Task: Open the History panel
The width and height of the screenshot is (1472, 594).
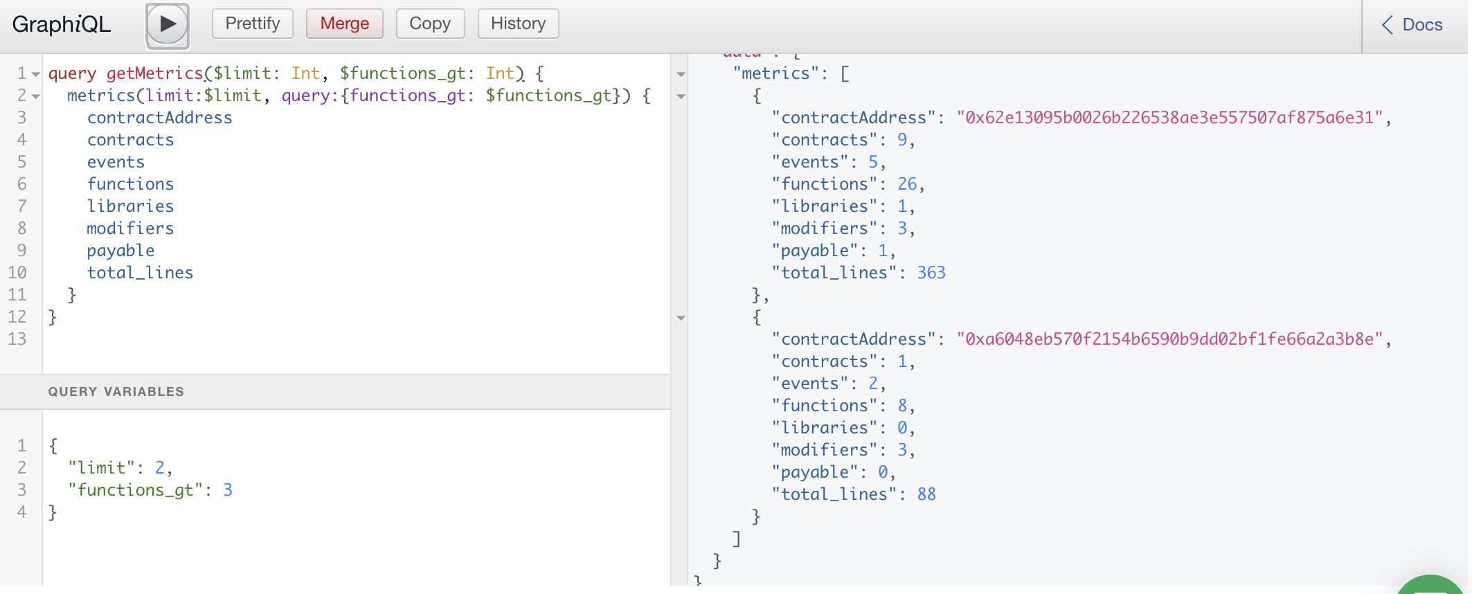Action: (x=518, y=24)
